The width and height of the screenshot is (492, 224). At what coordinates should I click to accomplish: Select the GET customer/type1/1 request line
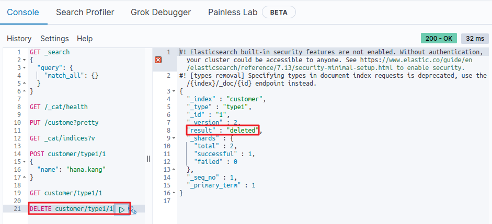[66, 193]
